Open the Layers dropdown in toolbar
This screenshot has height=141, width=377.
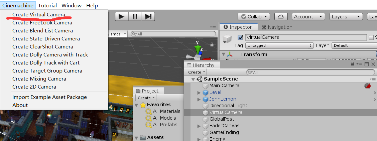coord(346,16)
